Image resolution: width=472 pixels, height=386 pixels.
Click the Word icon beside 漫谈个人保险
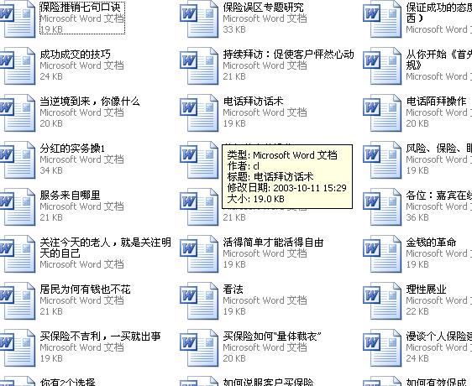click(x=382, y=347)
